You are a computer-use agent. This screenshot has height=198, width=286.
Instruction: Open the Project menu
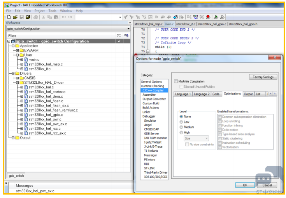[x=40, y=11]
